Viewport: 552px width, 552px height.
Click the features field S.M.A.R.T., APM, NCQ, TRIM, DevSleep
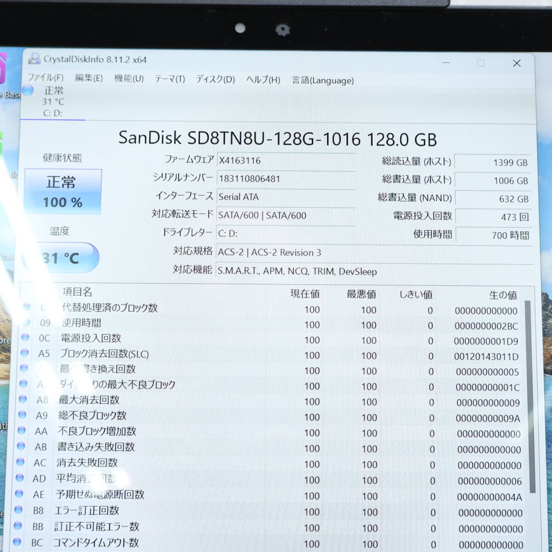[x=374, y=271]
